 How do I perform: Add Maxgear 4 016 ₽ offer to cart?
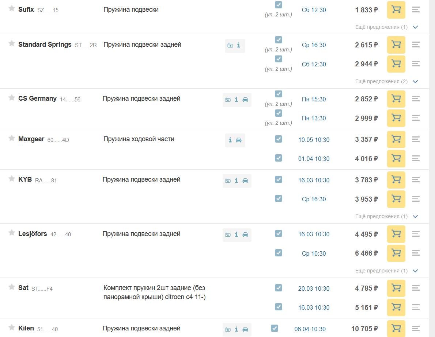click(396, 159)
